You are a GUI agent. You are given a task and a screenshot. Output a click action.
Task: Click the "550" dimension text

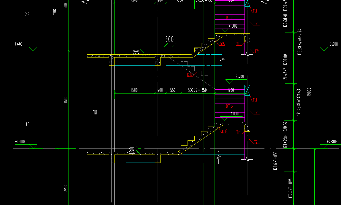(x=173, y=90)
